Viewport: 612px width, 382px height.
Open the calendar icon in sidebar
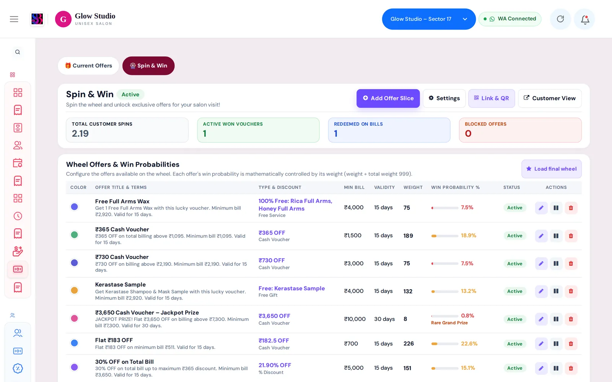click(x=18, y=163)
